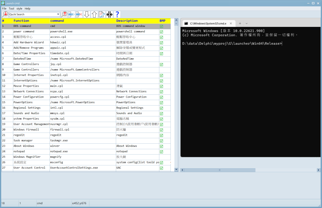The image size is (322, 208).
Task: Click the list vertical scrollbar thumb
Action: [x=176, y=24]
